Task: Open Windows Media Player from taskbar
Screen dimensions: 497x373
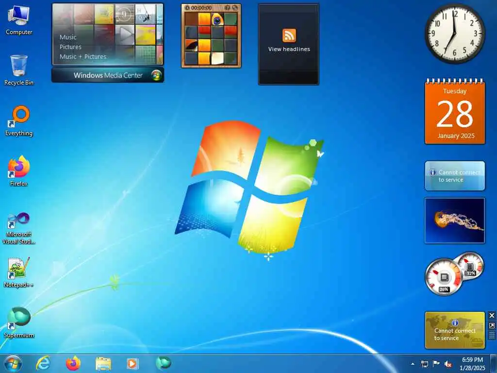Action: (x=133, y=364)
